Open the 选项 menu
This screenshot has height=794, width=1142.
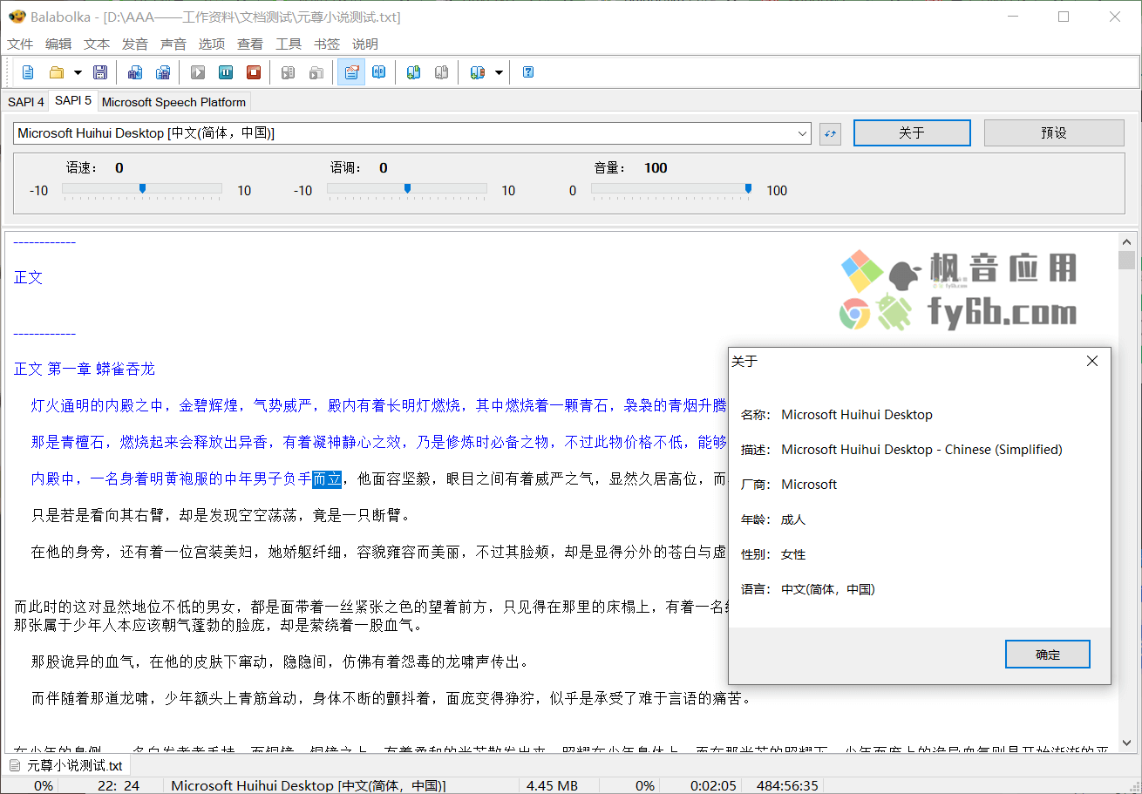pos(212,44)
